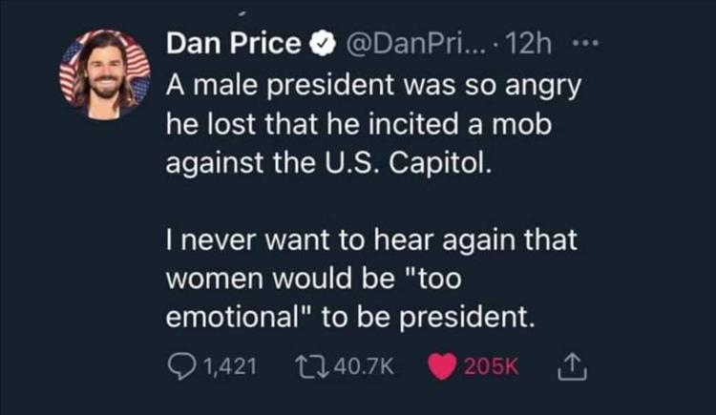
Task: Unlike the tweet via red heart
Action: (442, 366)
